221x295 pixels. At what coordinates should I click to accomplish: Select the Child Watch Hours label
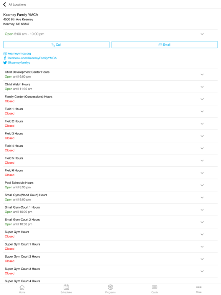[18, 84]
